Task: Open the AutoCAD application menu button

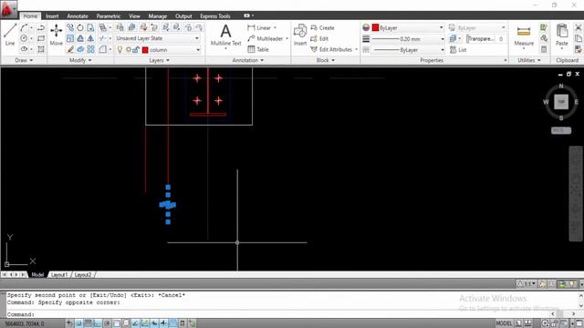Action: 8,9
